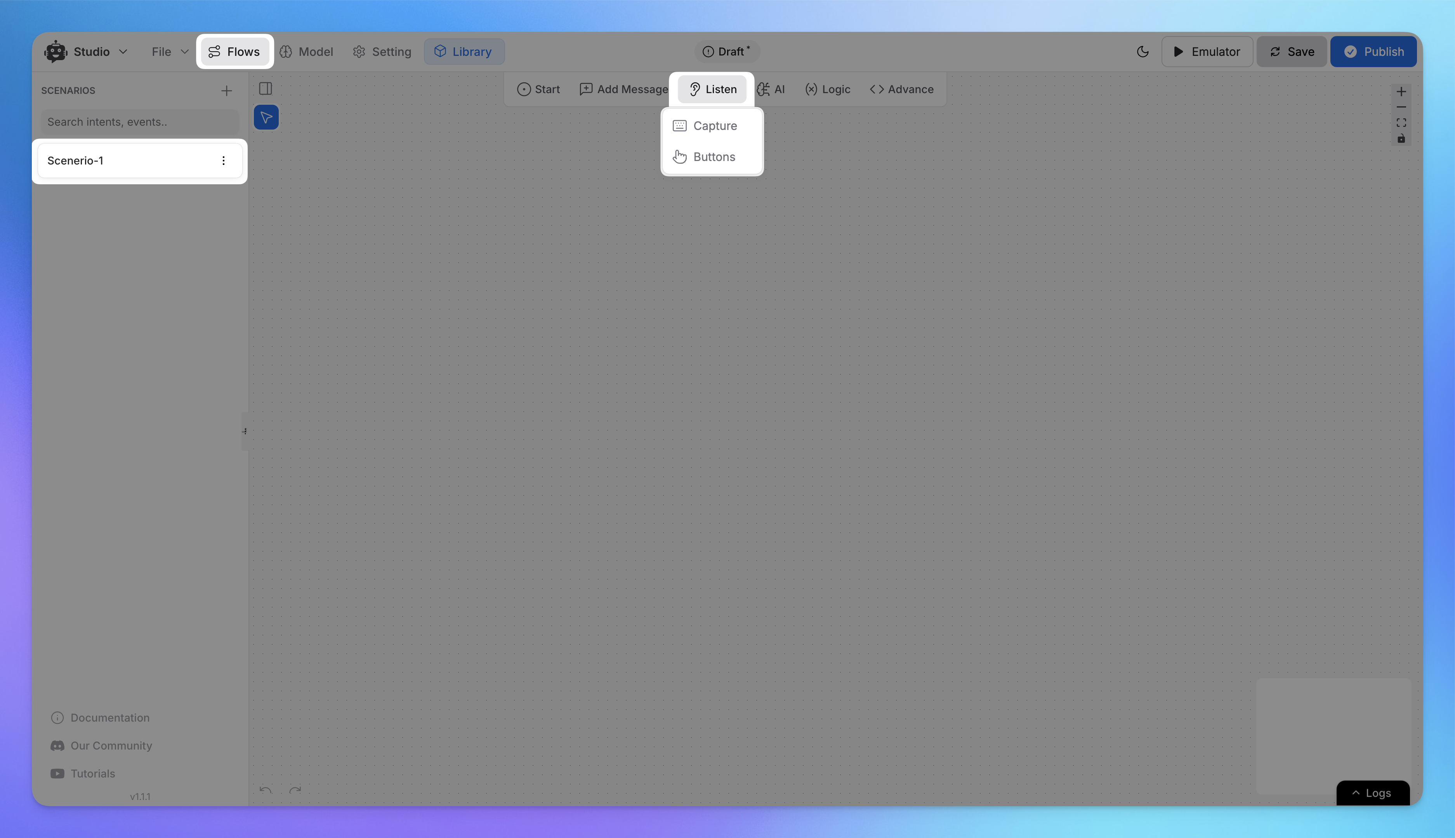This screenshot has width=1455, height=838.
Task: Publish the bot
Action: pyautogui.click(x=1373, y=52)
